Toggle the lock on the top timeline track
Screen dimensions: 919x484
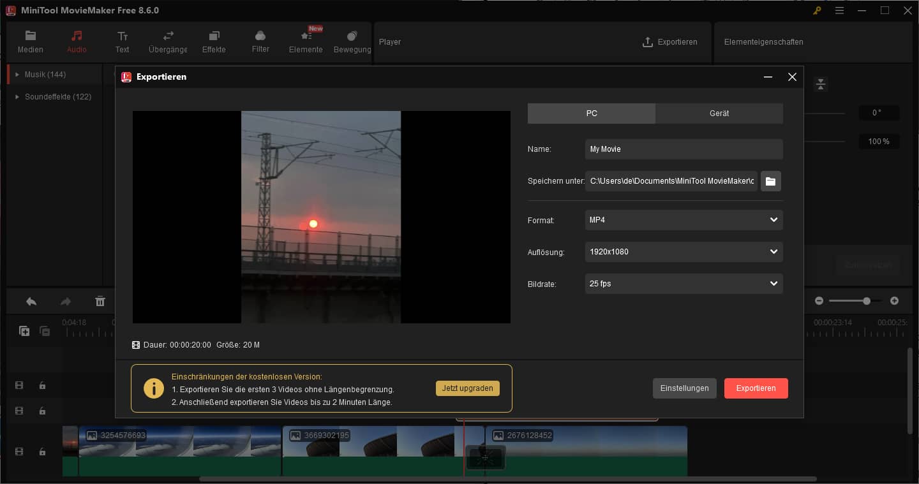[42, 385]
